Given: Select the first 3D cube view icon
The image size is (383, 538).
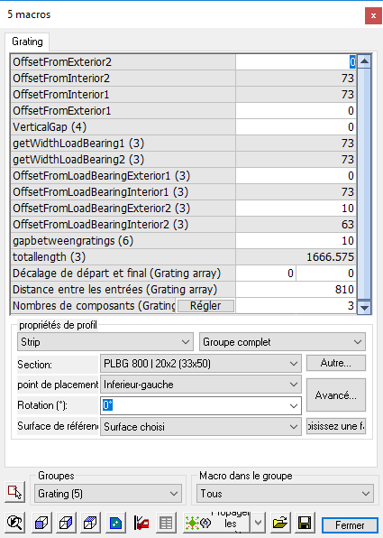Looking at the screenshot, I should coord(41,523).
